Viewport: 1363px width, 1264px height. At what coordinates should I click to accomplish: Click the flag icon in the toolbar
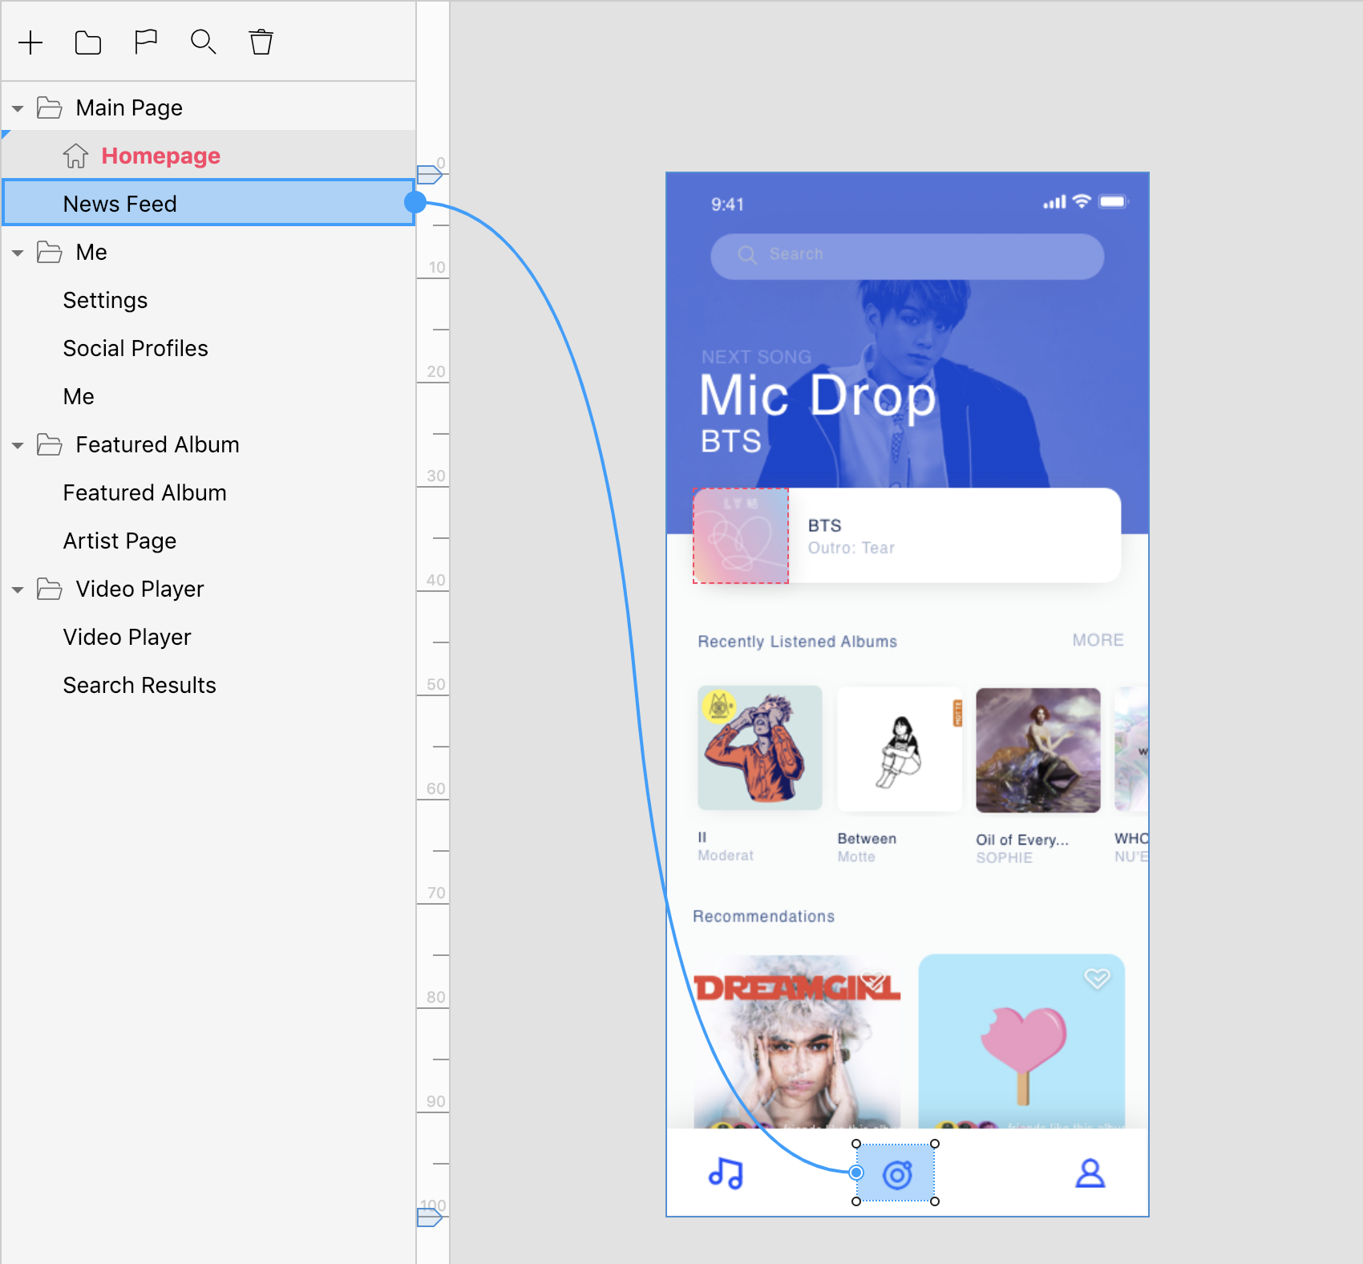point(146,42)
